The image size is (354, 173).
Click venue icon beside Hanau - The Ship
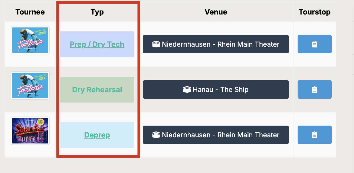click(x=187, y=90)
